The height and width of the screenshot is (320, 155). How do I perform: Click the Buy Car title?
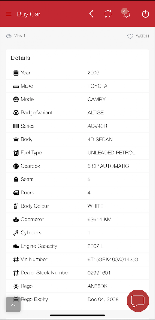(28, 14)
